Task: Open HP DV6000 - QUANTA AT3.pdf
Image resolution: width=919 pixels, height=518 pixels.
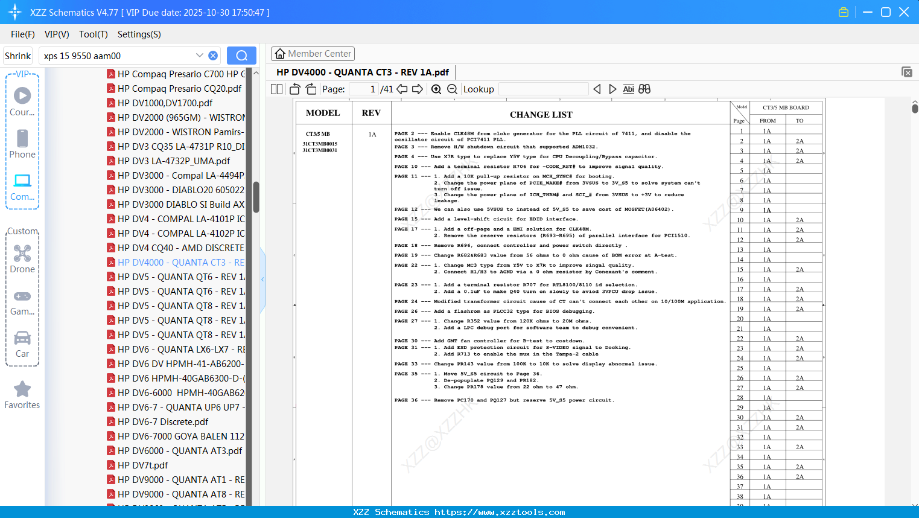Action: [x=174, y=450]
